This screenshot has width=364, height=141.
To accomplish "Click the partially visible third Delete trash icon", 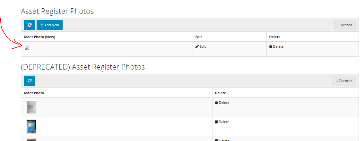I will [216, 140].
